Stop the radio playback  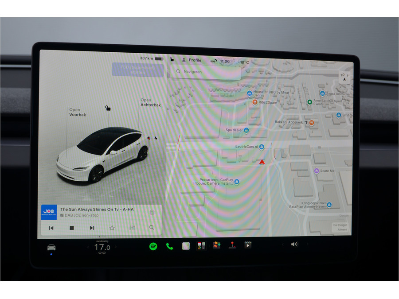(x=72, y=228)
